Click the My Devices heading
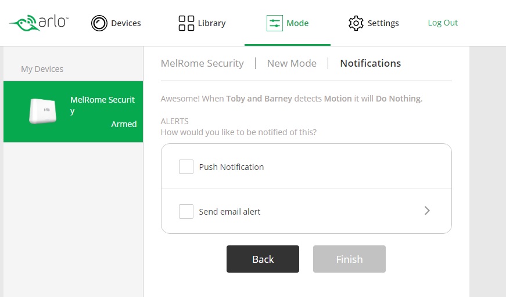The width and height of the screenshot is (506, 297). tap(42, 69)
